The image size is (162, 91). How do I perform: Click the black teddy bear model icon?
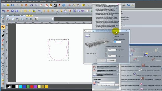pos(55,5)
